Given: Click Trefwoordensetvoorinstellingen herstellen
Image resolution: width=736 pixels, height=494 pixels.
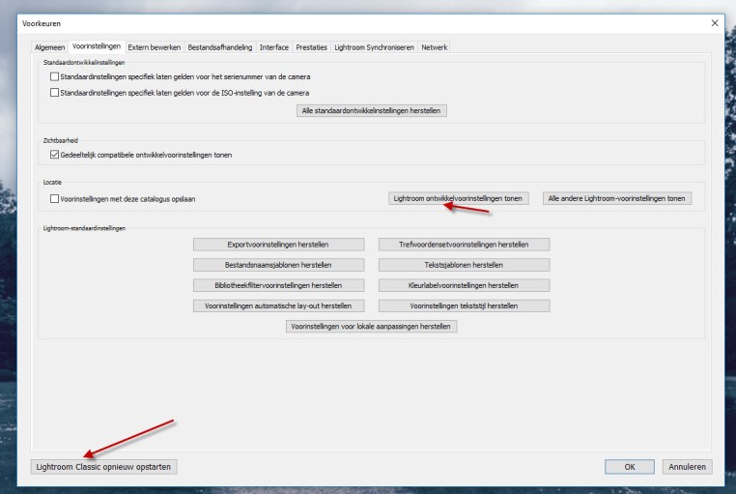Looking at the screenshot, I should tap(464, 245).
